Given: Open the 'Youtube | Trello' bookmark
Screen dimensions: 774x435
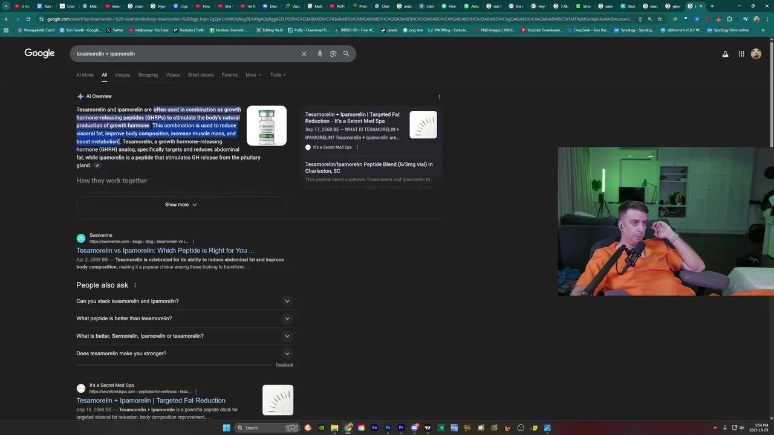Looking at the screenshot, I should pyautogui.click(x=189, y=30).
